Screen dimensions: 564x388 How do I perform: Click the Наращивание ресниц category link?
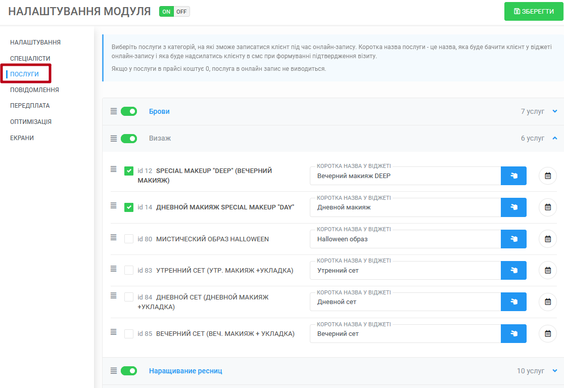pos(185,371)
